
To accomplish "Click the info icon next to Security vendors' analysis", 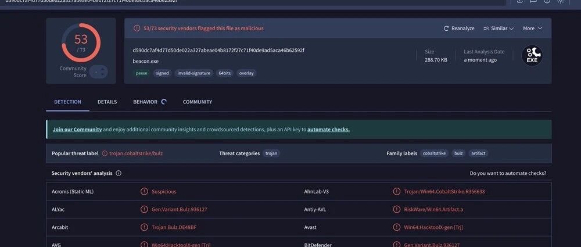I will [x=119, y=173].
